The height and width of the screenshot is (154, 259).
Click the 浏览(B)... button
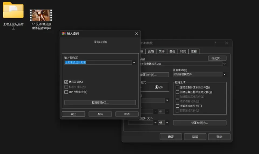click(x=217, y=58)
